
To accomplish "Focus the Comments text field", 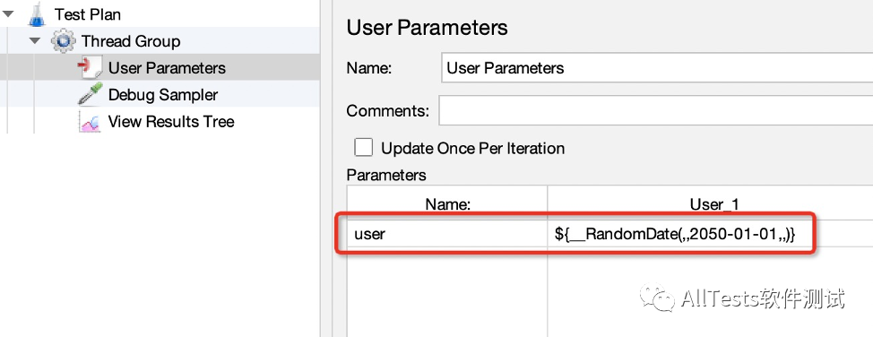I will pyautogui.click(x=656, y=110).
